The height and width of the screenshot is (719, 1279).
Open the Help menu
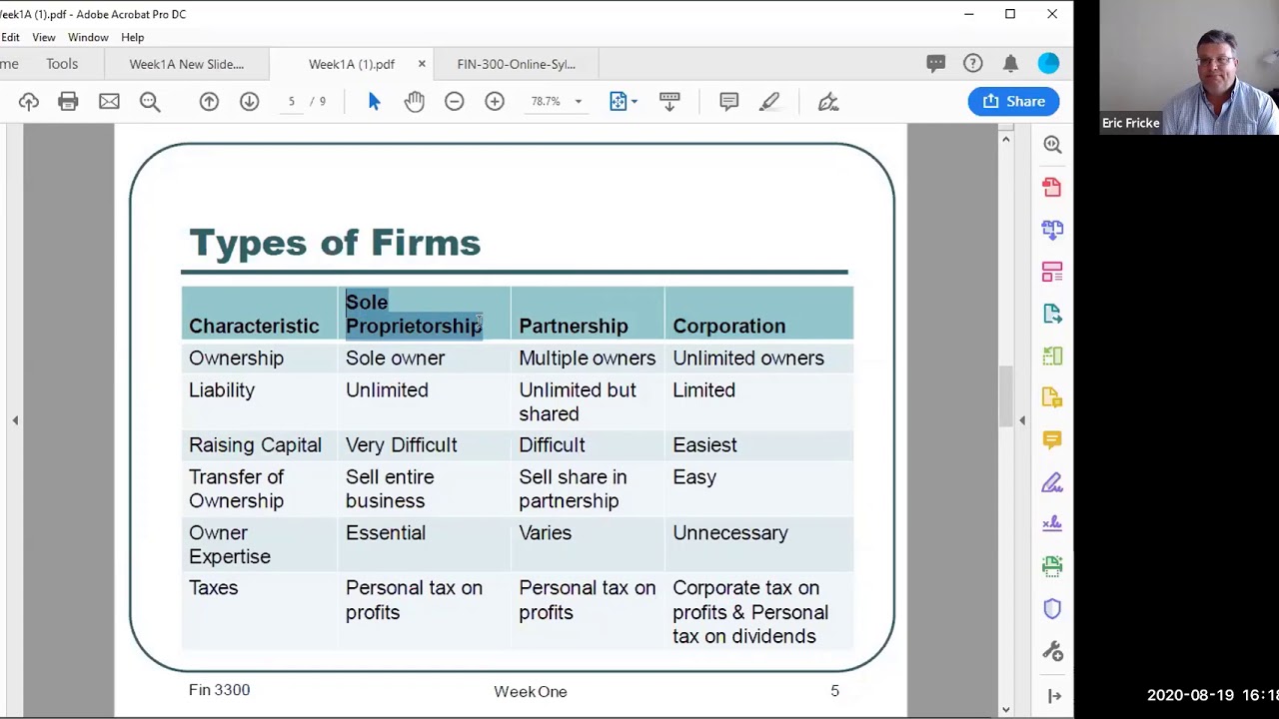tap(133, 37)
